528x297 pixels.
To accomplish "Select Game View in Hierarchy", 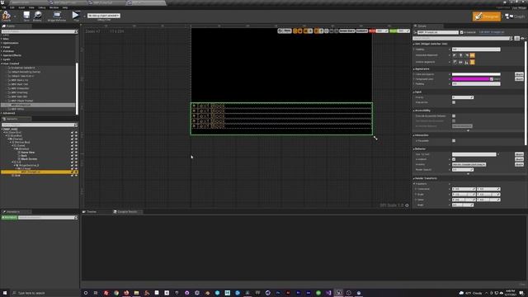I will pyautogui.click(x=27, y=152).
